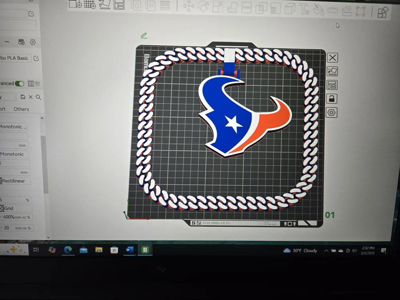Click the plate lock icon

tap(331, 99)
